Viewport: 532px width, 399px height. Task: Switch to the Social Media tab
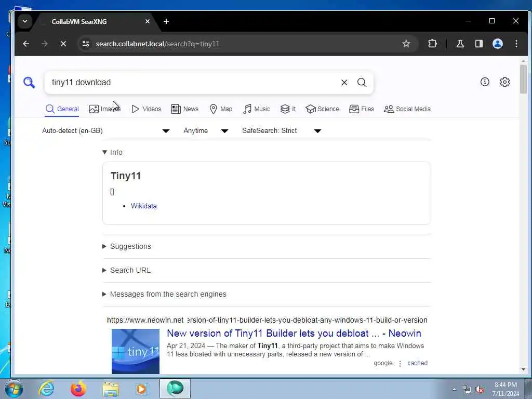click(x=407, y=109)
